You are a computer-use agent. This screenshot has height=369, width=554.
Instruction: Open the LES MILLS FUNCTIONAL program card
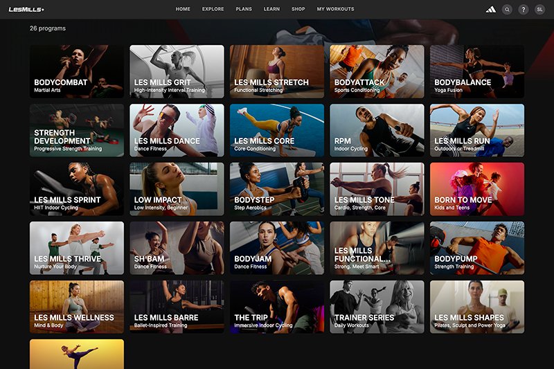pos(377,248)
